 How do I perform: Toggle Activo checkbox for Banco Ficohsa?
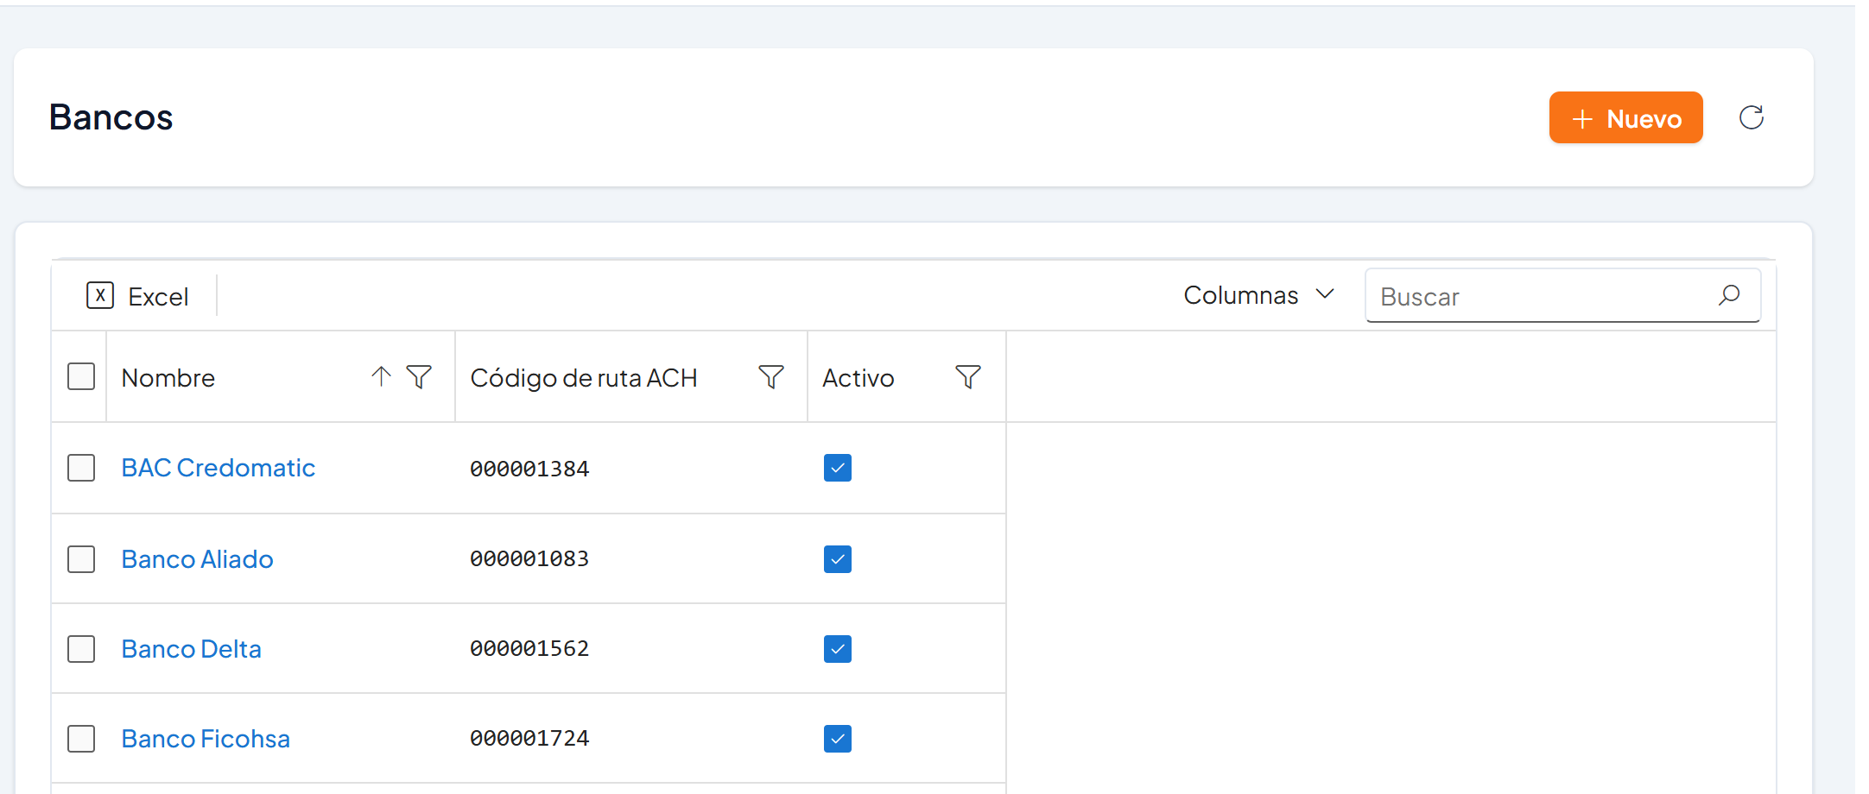pyautogui.click(x=838, y=739)
